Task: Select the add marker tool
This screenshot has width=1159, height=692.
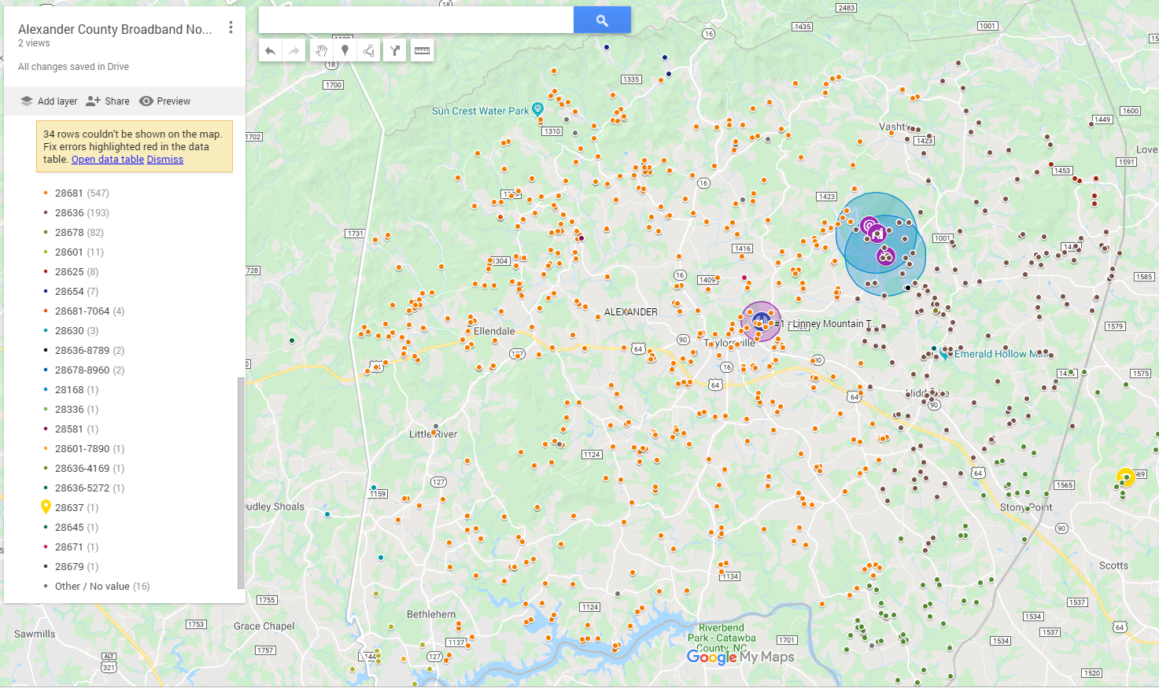Action: pyautogui.click(x=345, y=51)
